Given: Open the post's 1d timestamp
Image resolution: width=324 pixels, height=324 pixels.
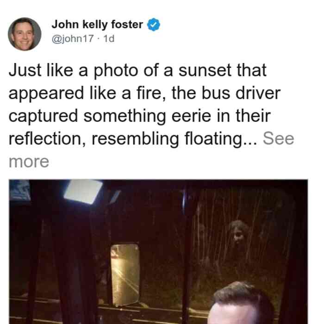Looking at the screenshot, I should 109,38.
